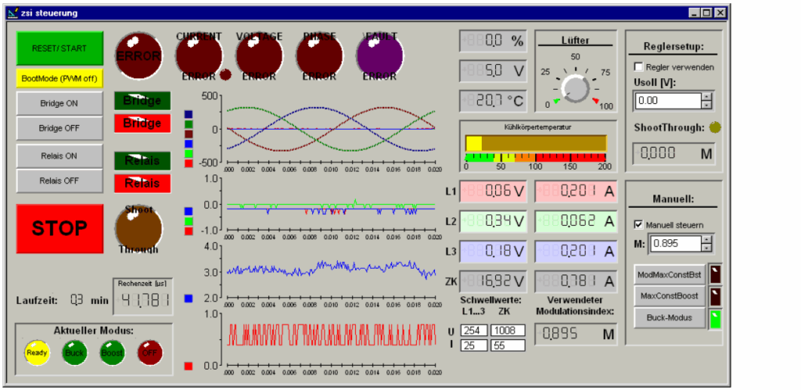Click the CURRENT error indicator lamp
Viewport: 801px width, 390px height.
199,55
